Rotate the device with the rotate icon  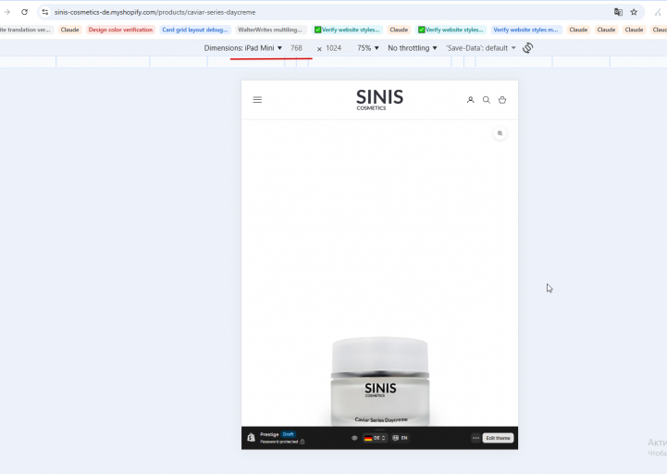pyautogui.click(x=528, y=48)
